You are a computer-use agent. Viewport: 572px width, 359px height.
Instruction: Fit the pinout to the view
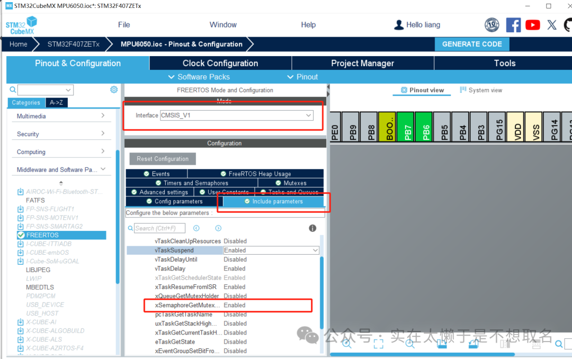378,343
